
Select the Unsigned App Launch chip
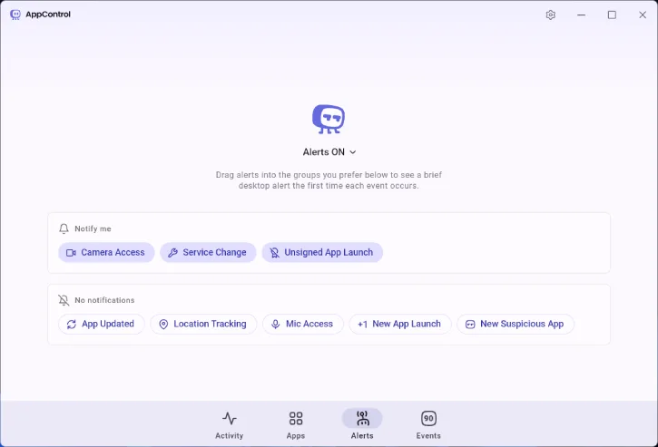click(322, 252)
